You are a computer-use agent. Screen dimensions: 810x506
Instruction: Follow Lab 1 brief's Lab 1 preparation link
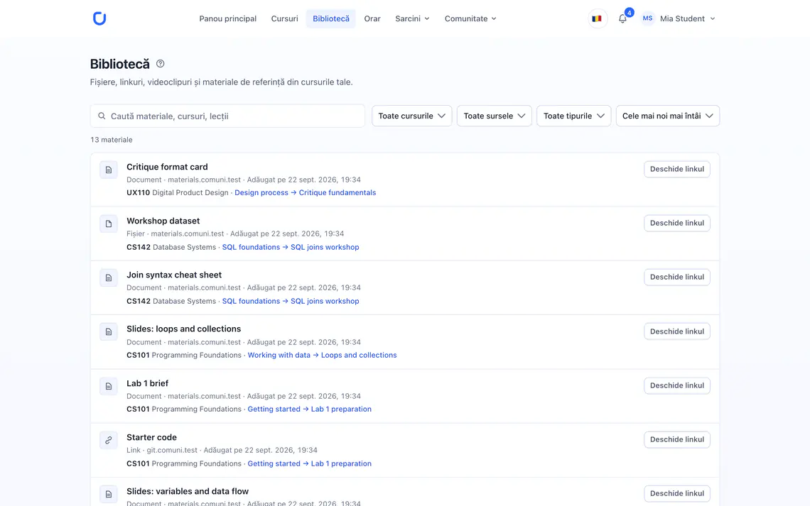(341, 409)
